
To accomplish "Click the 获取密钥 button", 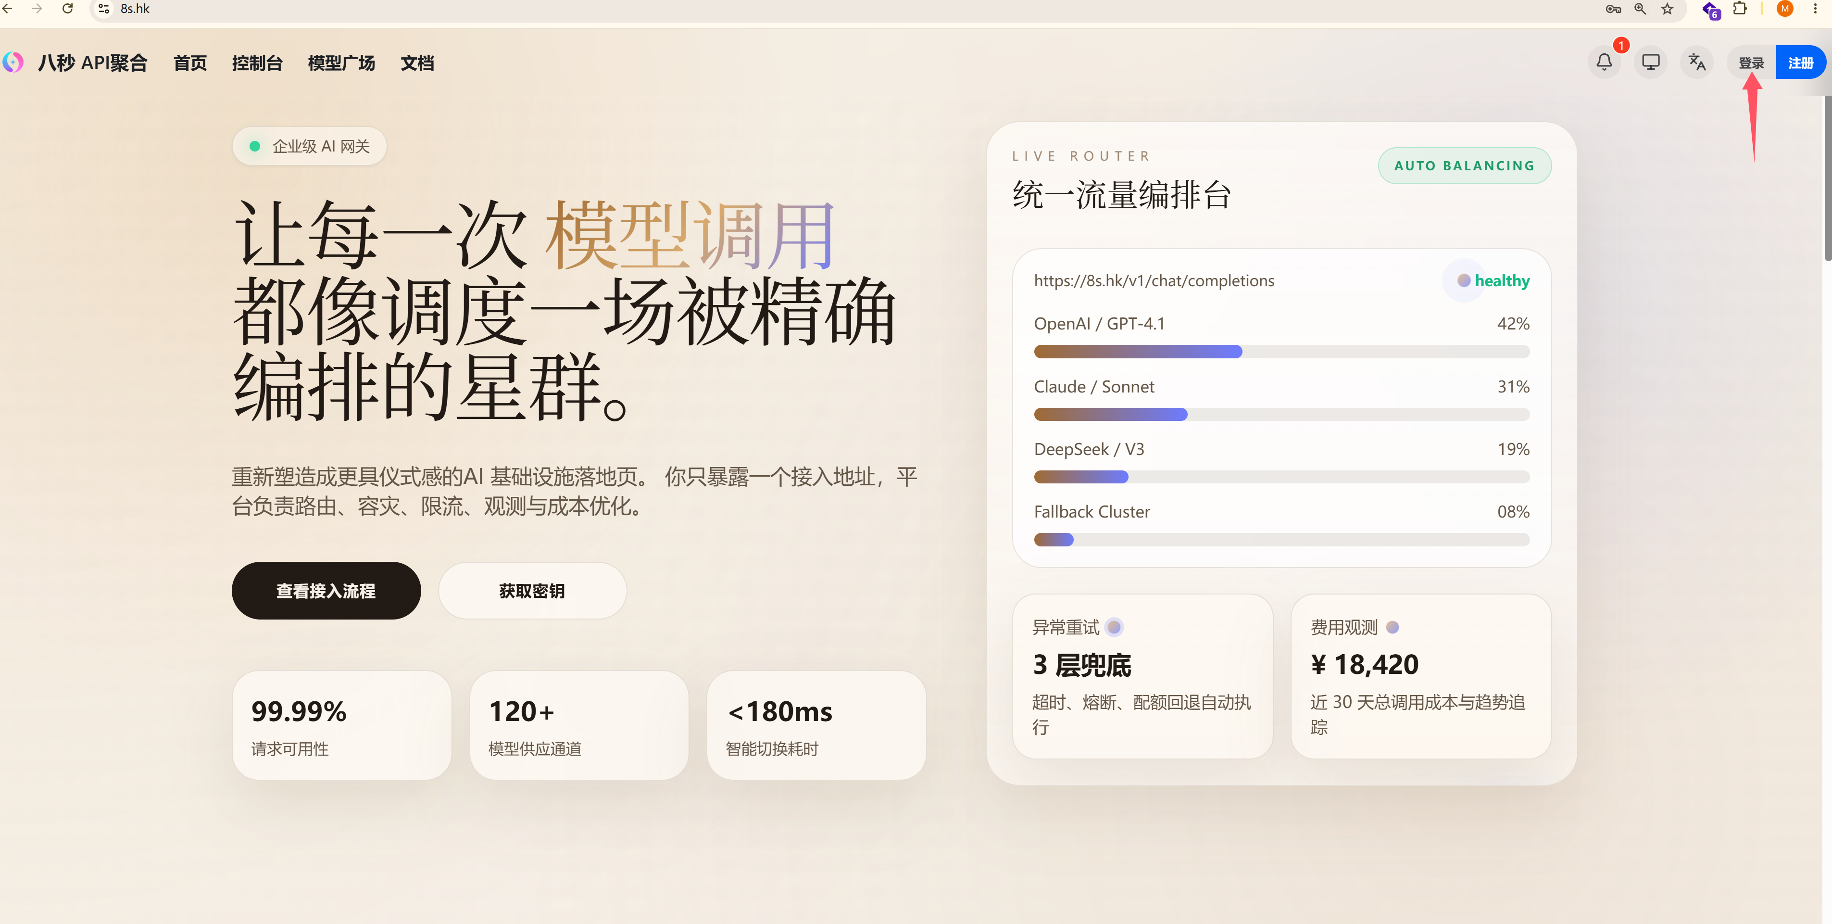I will (532, 590).
